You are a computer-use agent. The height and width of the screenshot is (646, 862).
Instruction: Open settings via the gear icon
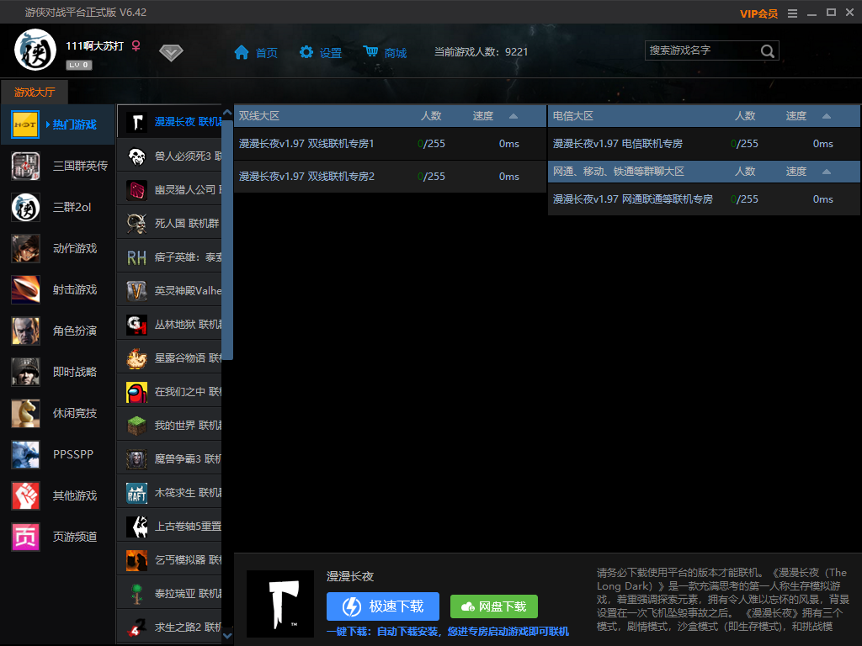[306, 52]
